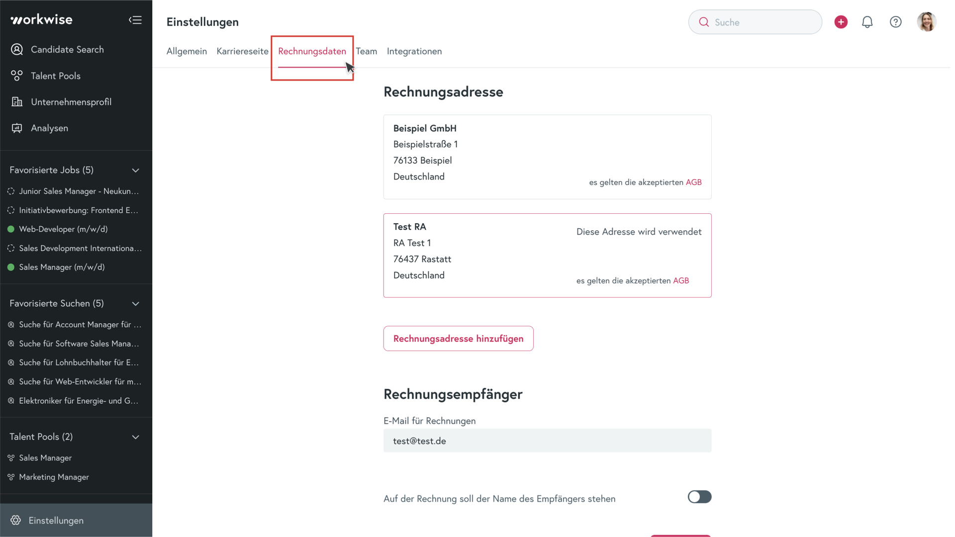Open help via the question mark icon
The image size is (955, 537).
pos(895,22)
